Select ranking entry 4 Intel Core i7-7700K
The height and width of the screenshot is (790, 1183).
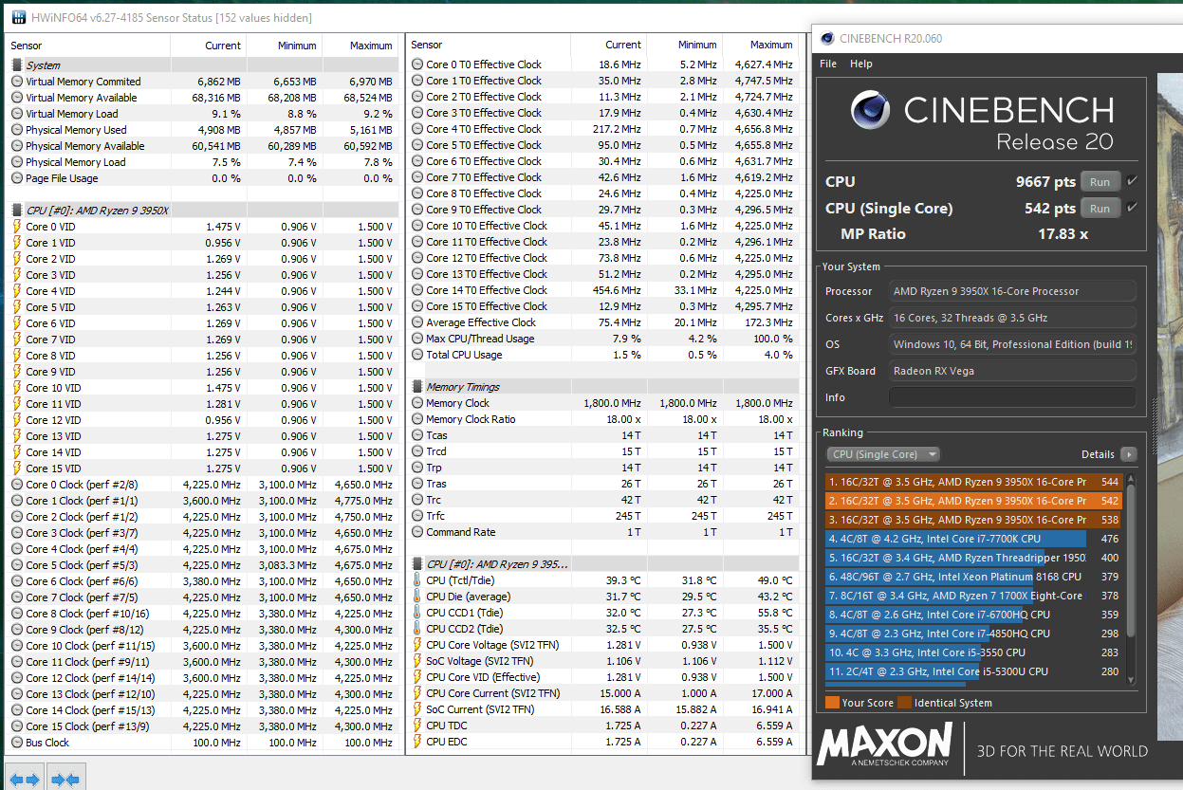coord(974,539)
